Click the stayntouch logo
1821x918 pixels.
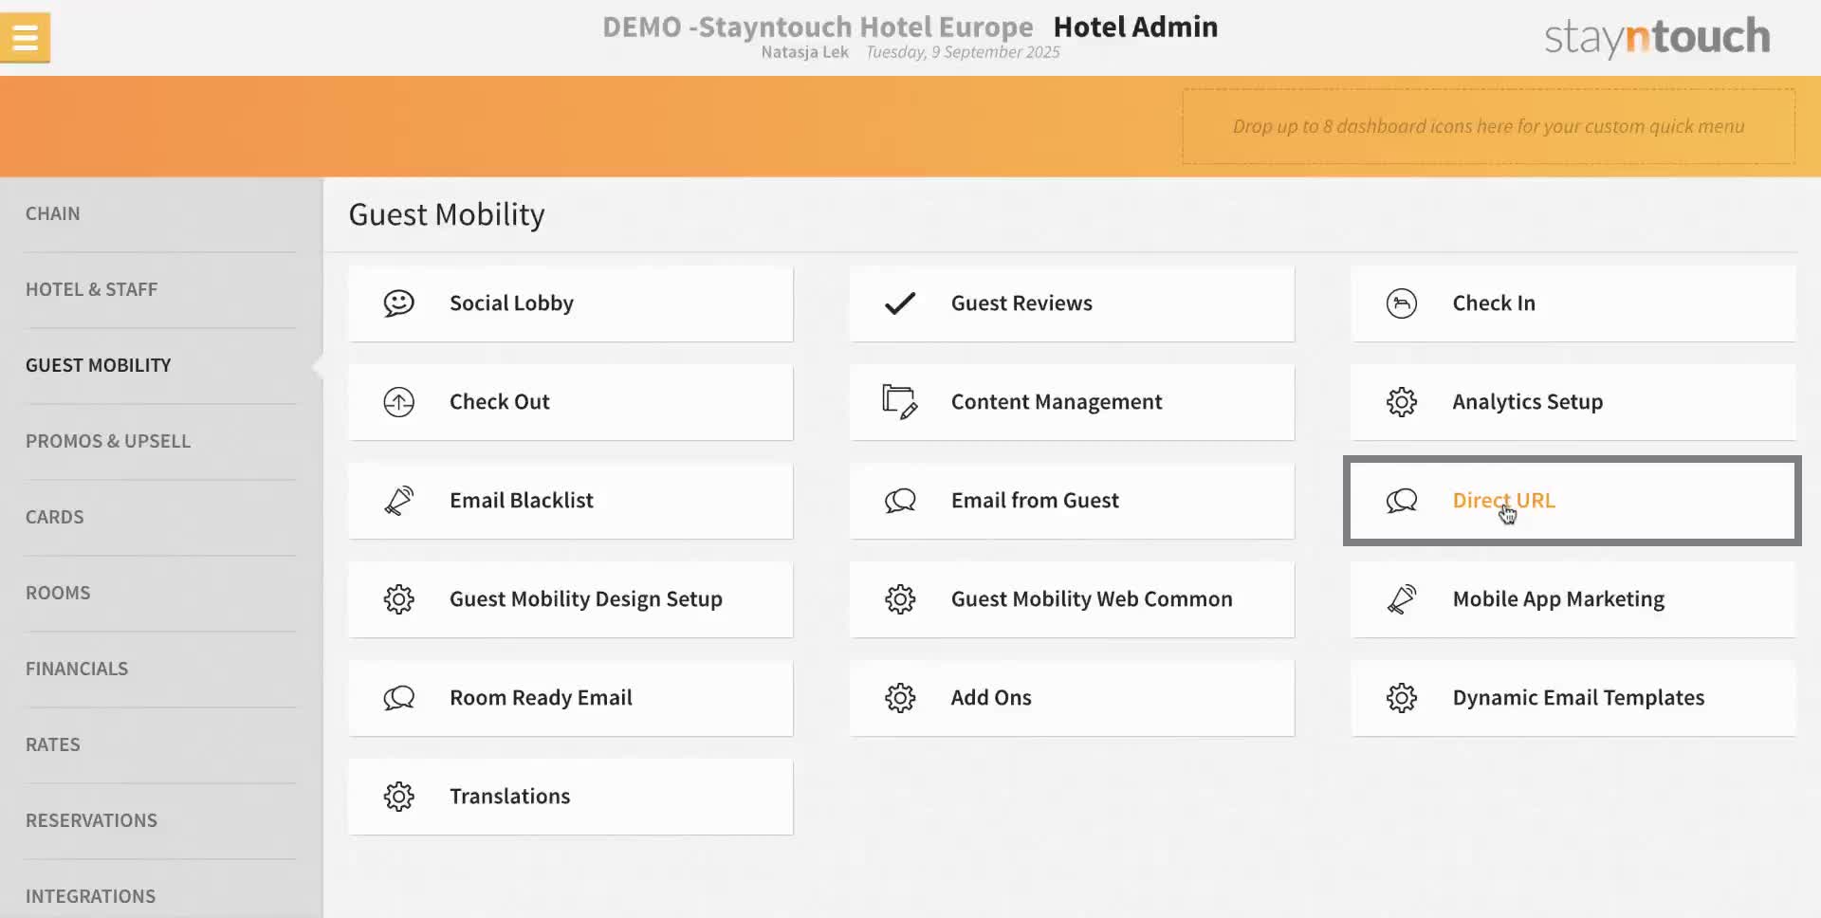(1657, 37)
